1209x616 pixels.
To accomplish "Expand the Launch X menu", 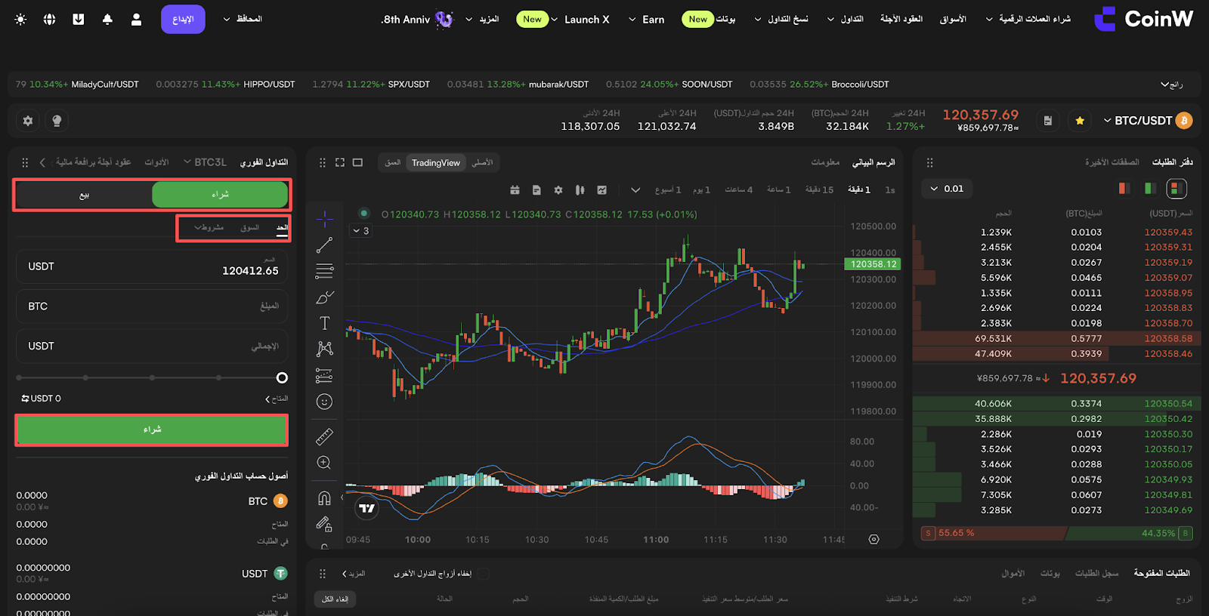I will click(x=580, y=19).
